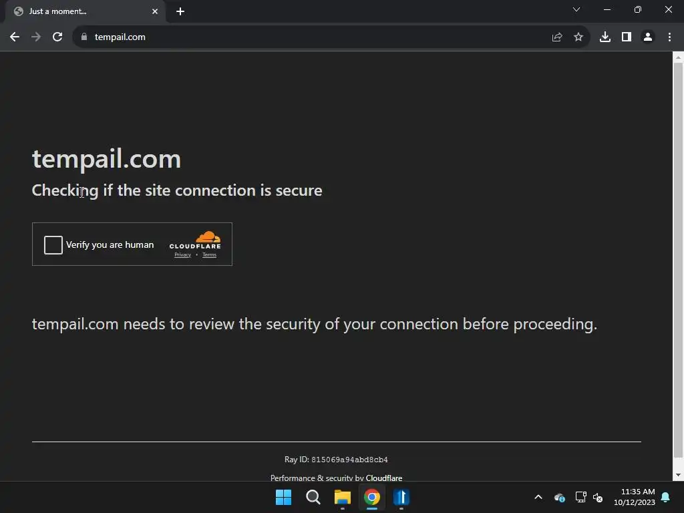Toggle Chrome side panel
The image size is (684, 513).
[627, 37]
